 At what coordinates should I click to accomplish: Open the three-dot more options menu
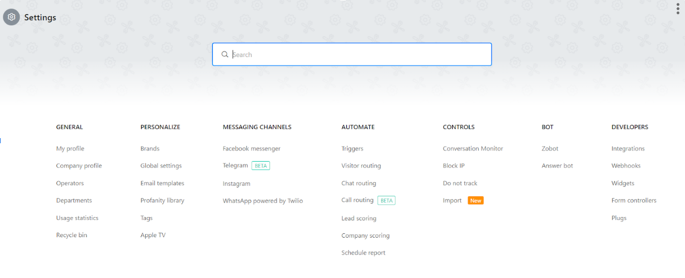[678, 9]
